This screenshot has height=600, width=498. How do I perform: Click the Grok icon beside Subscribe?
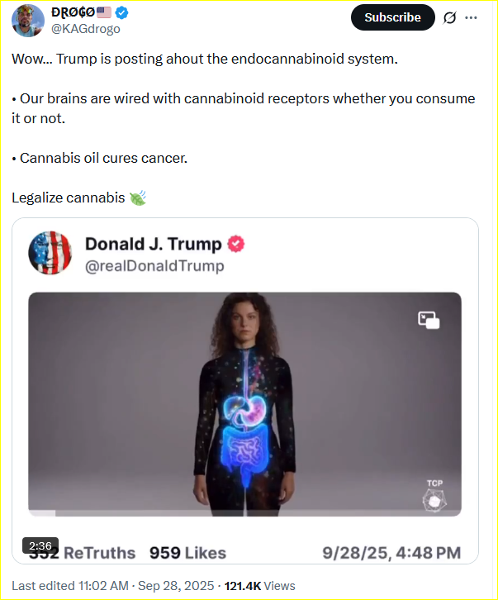(450, 17)
